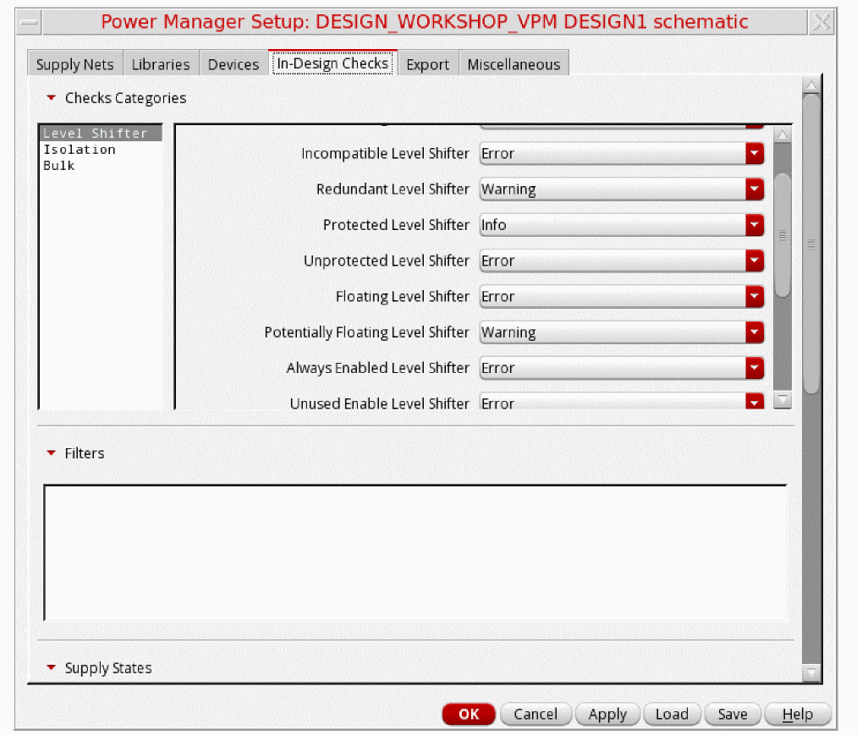This screenshot has width=857, height=735.
Task: Open Protected Level Shifter severity dropdown
Action: tap(622, 225)
